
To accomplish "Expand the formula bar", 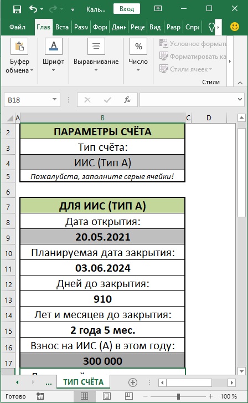I will (240, 99).
